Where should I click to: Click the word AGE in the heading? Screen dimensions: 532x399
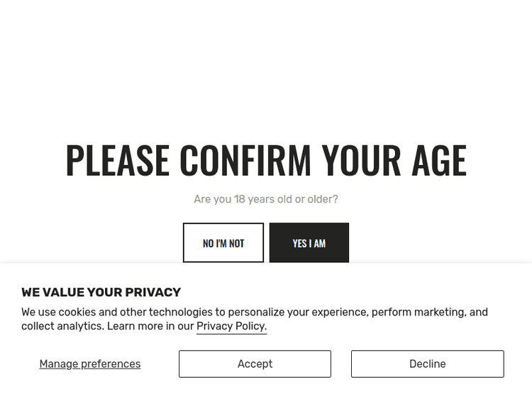(x=438, y=160)
